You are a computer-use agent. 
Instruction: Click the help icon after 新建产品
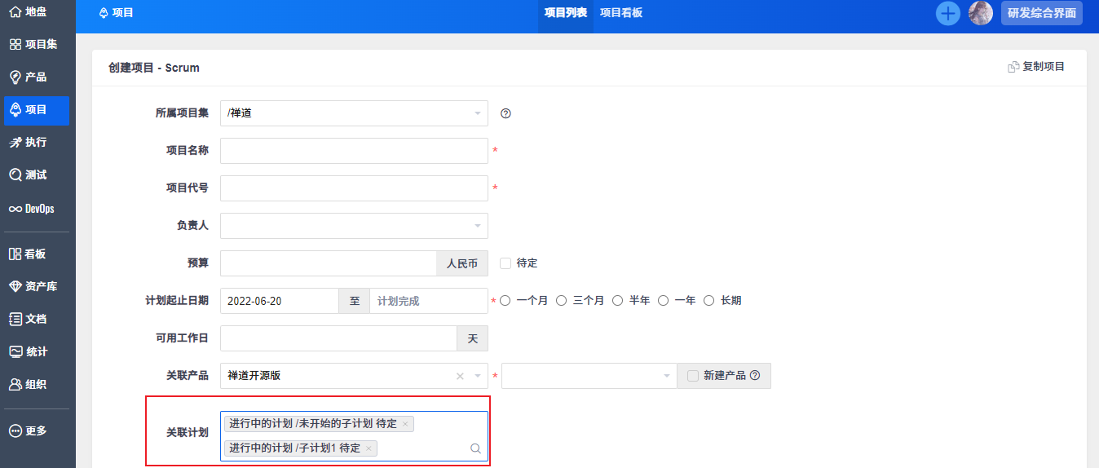[x=754, y=376]
